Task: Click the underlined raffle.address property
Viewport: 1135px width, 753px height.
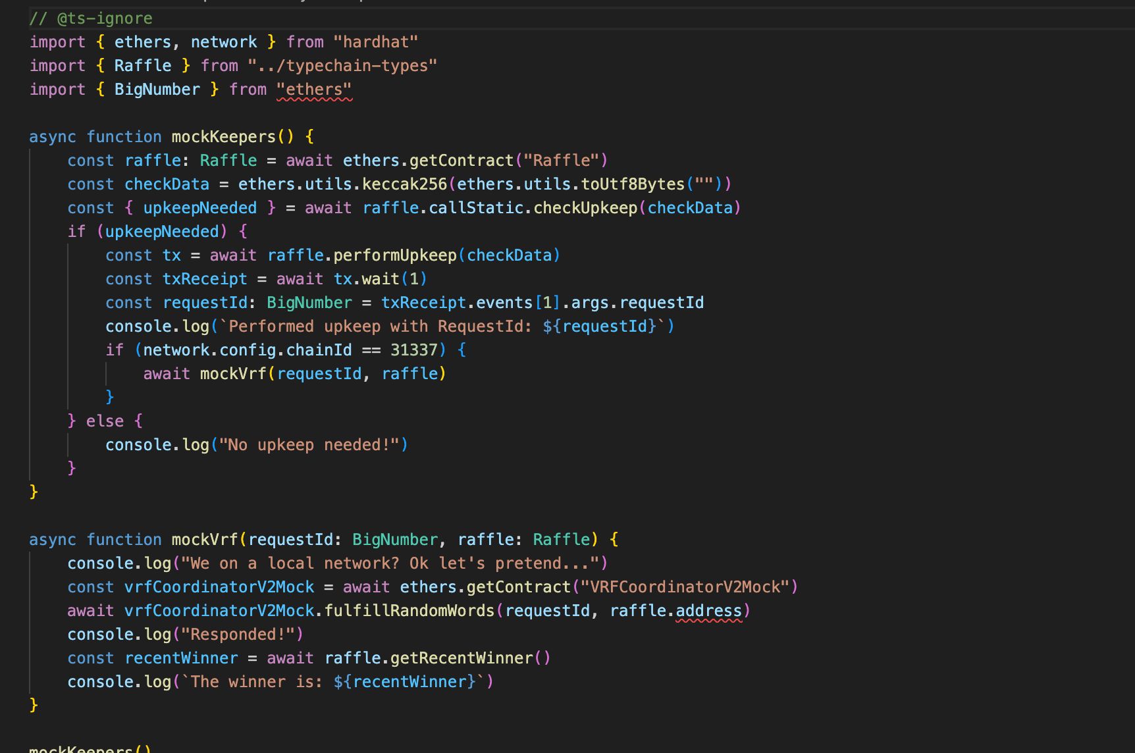Action: click(x=709, y=611)
